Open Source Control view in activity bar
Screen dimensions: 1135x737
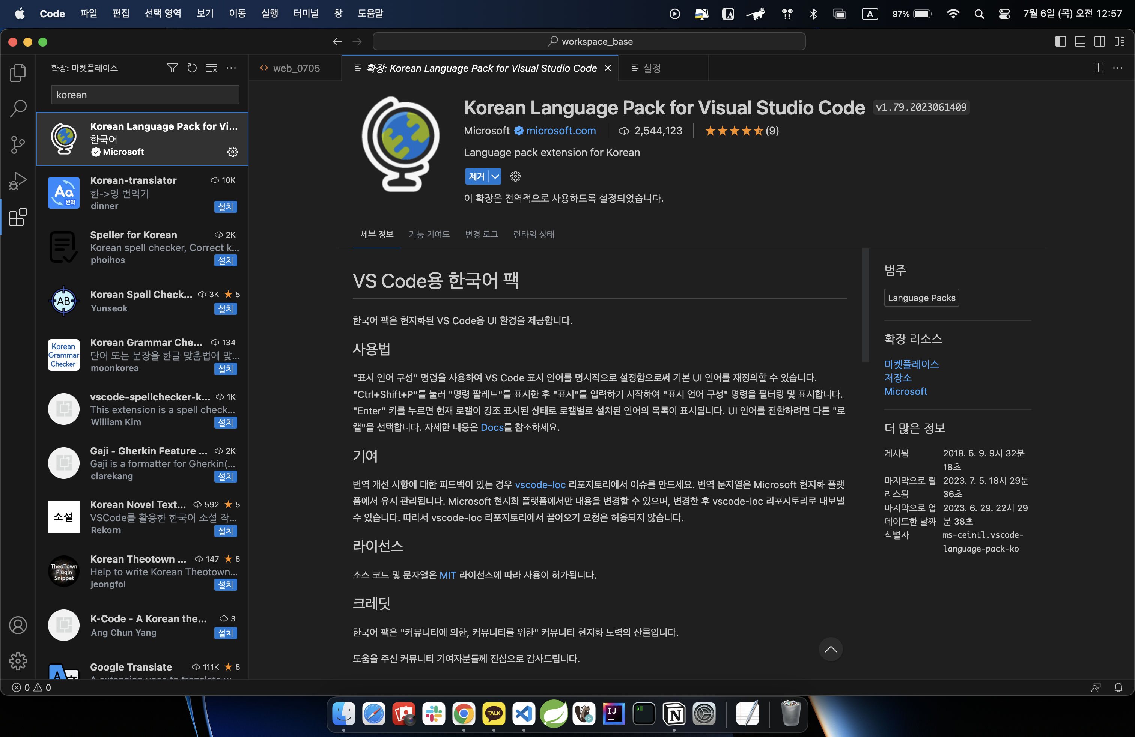pyautogui.click(x=18, y=144)
